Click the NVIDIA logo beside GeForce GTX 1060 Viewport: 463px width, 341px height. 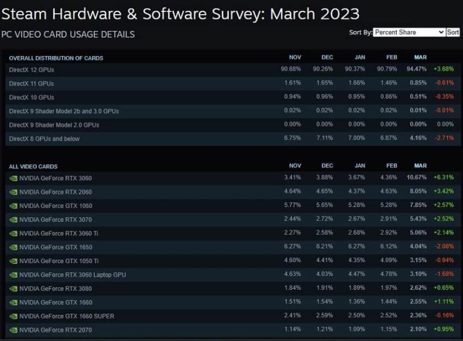(13, 206)
